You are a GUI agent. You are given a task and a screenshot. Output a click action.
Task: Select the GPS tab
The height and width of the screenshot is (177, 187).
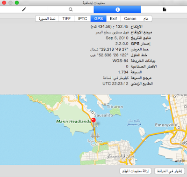coord(99,19)
